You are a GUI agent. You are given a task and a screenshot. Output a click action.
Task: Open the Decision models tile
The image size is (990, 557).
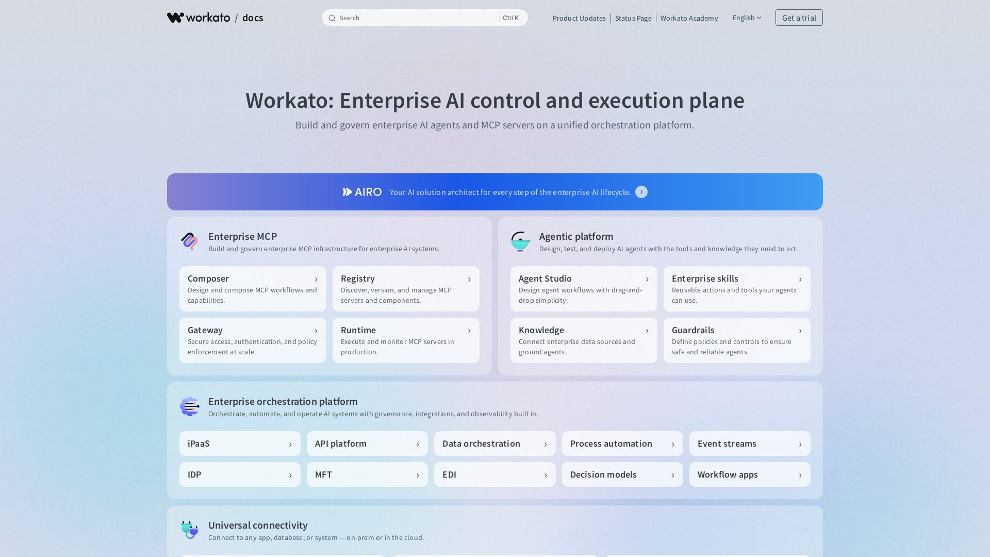pyautogui.click(x=622, y=474)
